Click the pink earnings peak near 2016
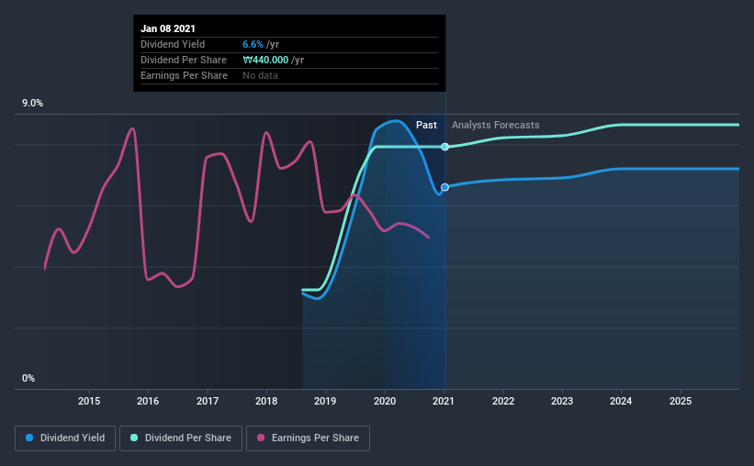This screenshot has height=466, width=754. tap(132, 128)
